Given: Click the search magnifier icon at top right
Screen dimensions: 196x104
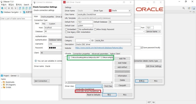Looking at the screenshot, I should coord(184,8).
